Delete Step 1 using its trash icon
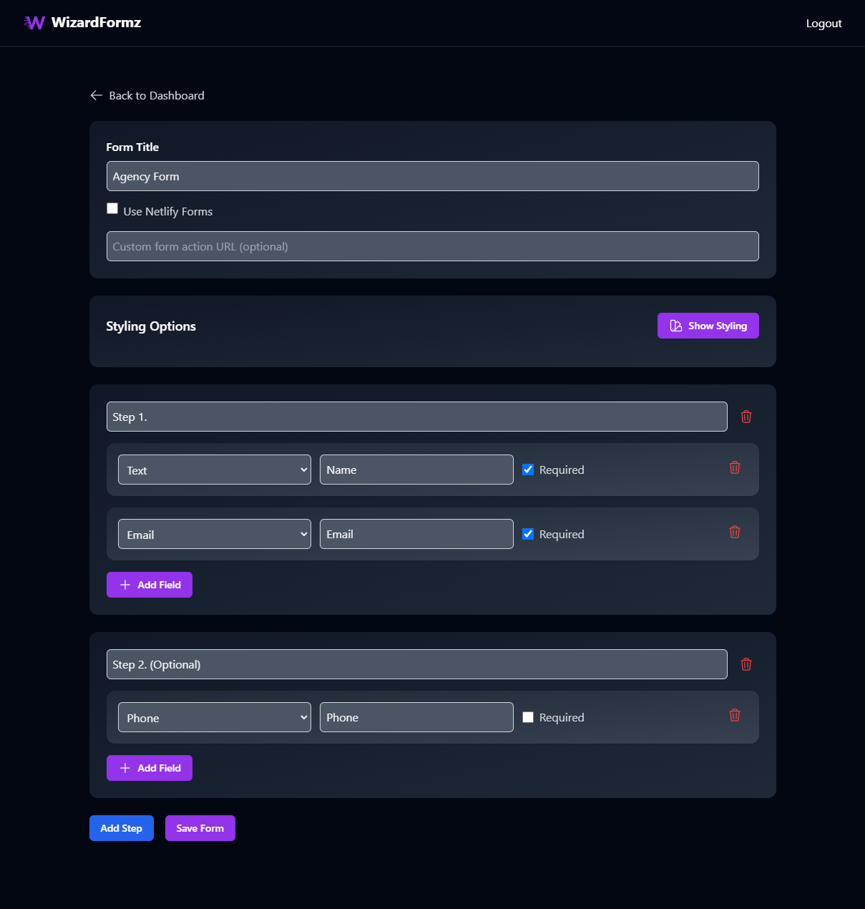 (746, 416)
